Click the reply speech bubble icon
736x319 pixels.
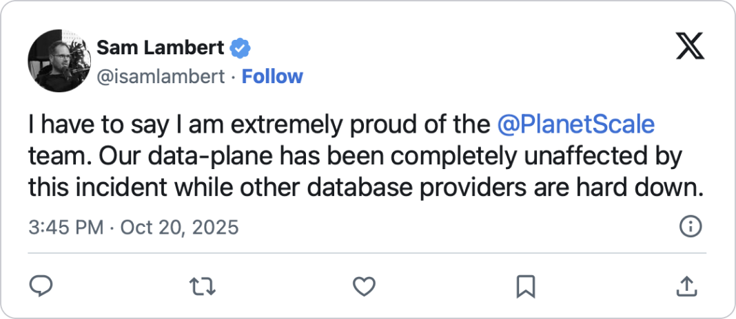click(41, 285)
